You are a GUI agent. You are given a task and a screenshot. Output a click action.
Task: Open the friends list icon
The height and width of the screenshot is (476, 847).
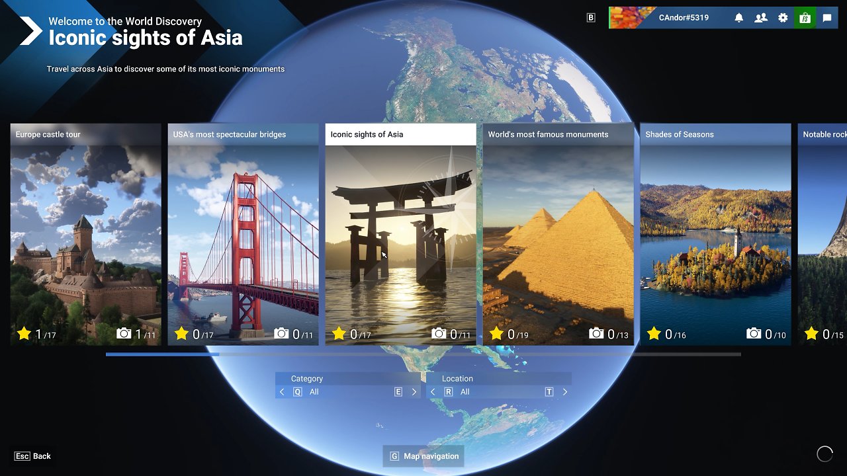tap(761, 18)
